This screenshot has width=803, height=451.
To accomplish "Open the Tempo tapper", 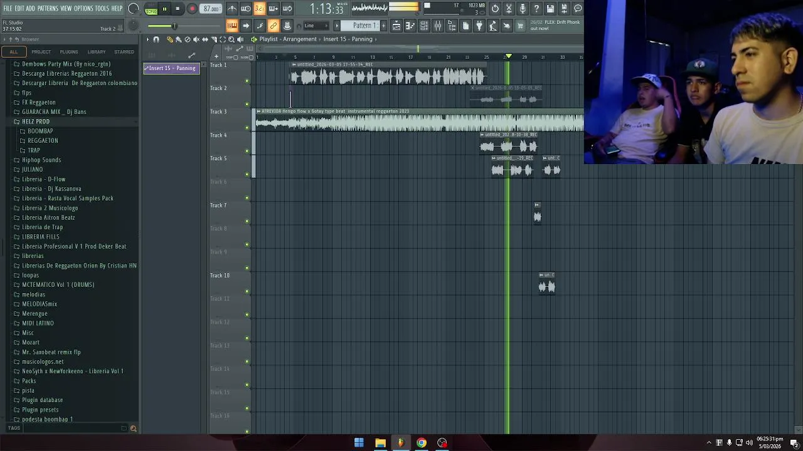I will click(x=492, y=26).
